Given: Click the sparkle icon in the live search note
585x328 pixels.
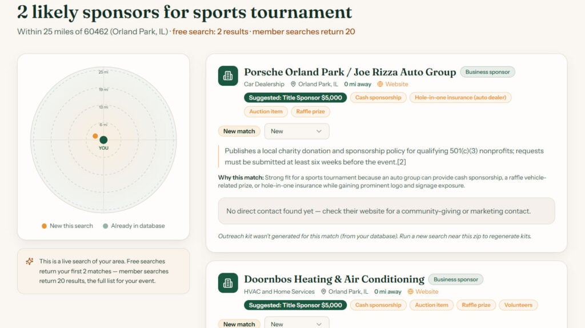Looking at the screenshot, I should coord(30,261).
